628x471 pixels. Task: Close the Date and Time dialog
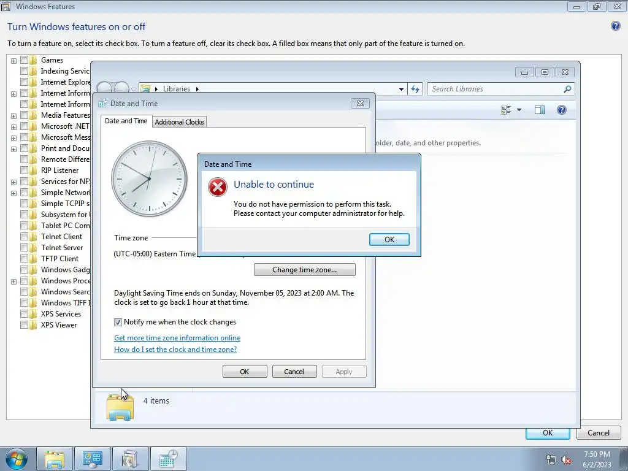click(360, 103)
